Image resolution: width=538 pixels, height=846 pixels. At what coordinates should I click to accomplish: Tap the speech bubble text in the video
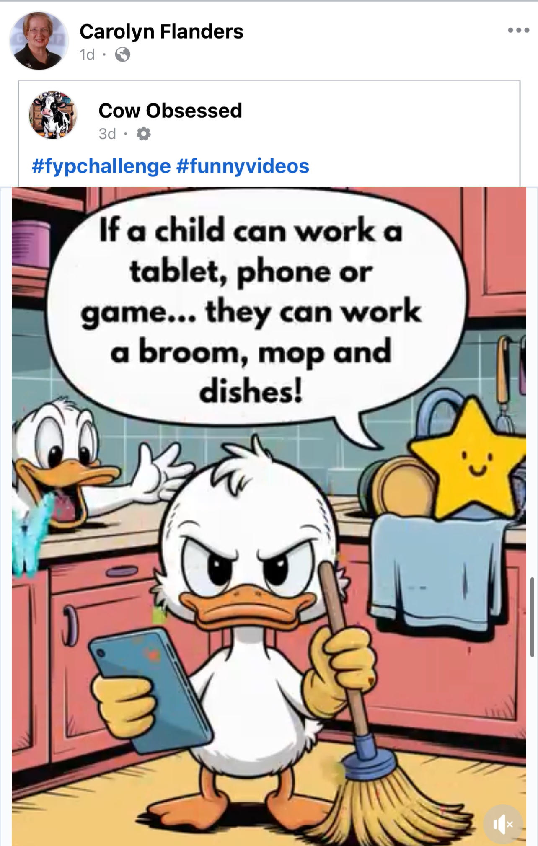tap(251, 310)
